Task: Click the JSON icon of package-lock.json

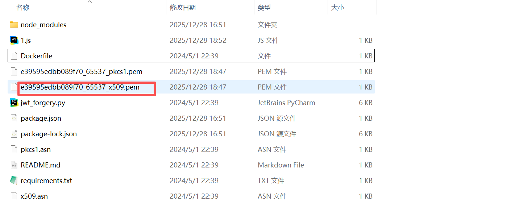Action: (14, 134)
